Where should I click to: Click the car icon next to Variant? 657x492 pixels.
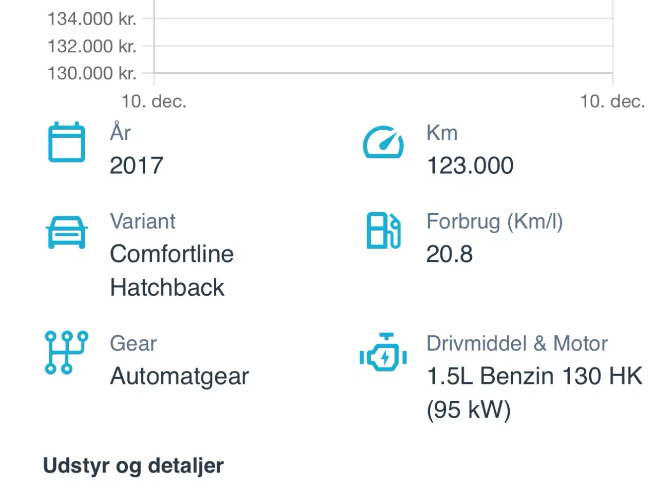tap(67, 232)
